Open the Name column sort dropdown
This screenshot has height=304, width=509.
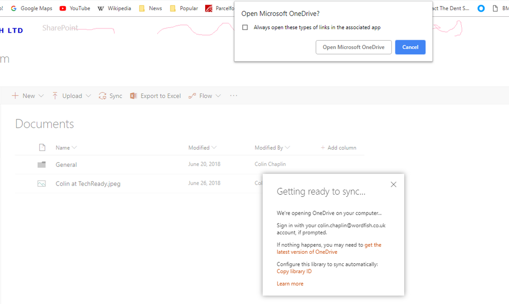pyautogui.click(x=74, y=147)
